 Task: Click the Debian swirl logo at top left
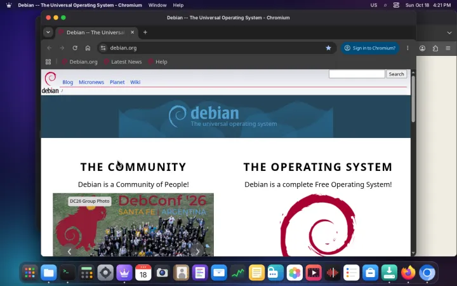click(50, 83)
